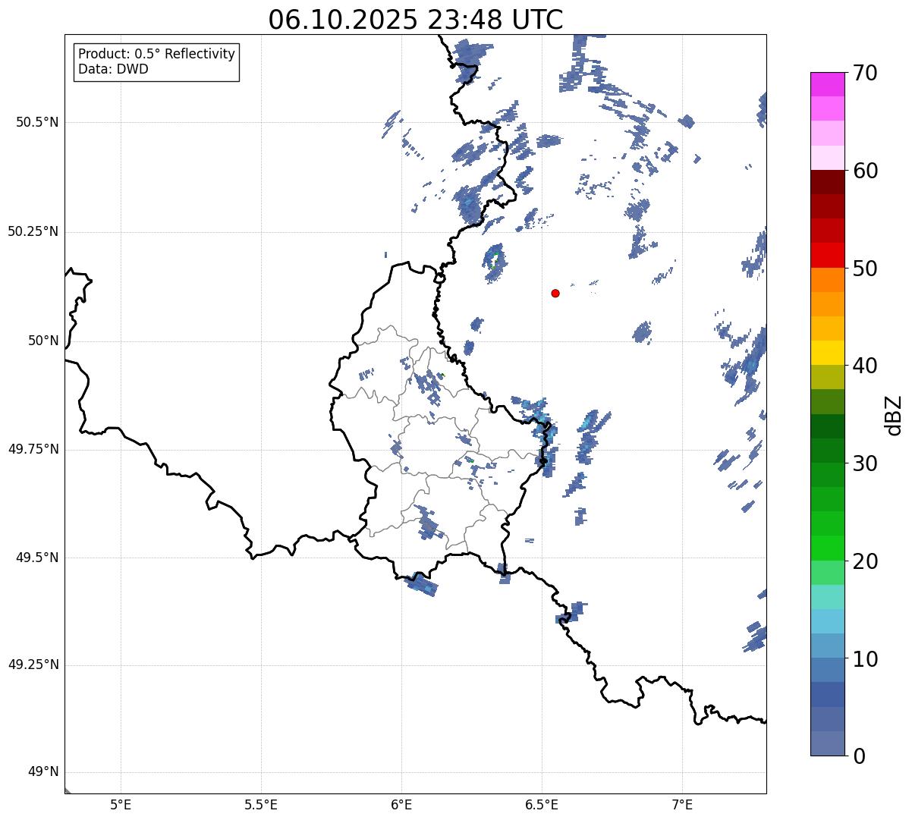This screenshot has height=820, width=912.
Task: Click the colorbar tick label 60
Action: 865,171
